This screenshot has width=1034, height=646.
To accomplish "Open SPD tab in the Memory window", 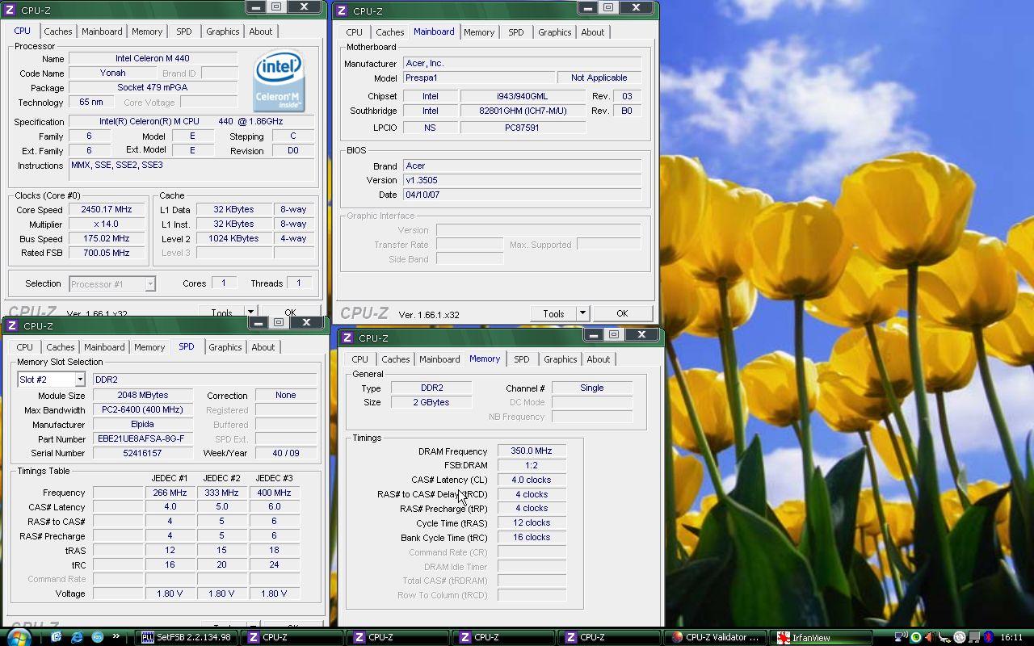I will [521, 359].
